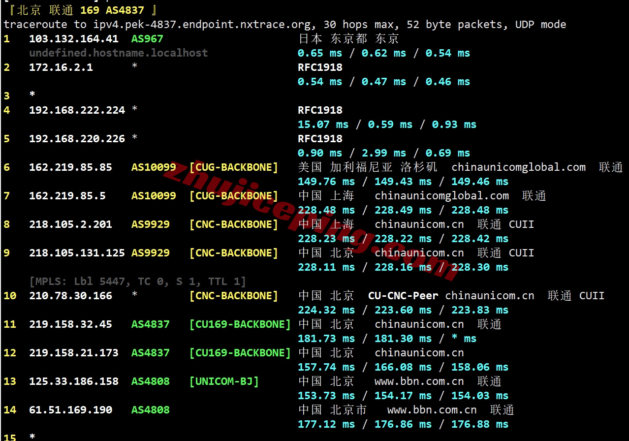Select the AS9929 label on hop 8
Image resolution: width=629 pixels, height=441 pixels.
click(150, 224)
